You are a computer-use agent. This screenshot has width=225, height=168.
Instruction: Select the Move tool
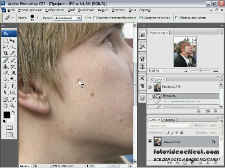tap(13, 40)
